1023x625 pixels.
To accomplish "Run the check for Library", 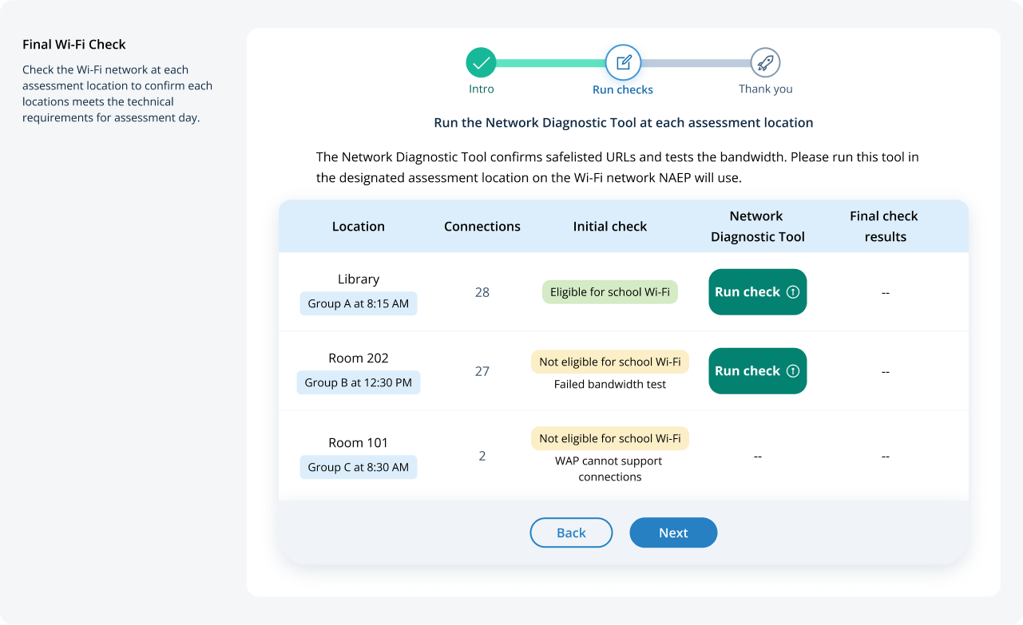I will click(x=747, y=292).
